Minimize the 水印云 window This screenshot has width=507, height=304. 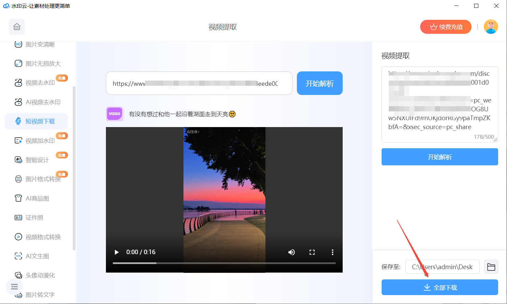(x=456, y=6)
